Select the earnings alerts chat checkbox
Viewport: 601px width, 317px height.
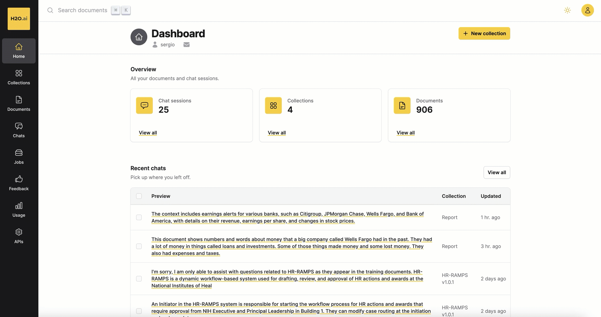coord(139,217)
